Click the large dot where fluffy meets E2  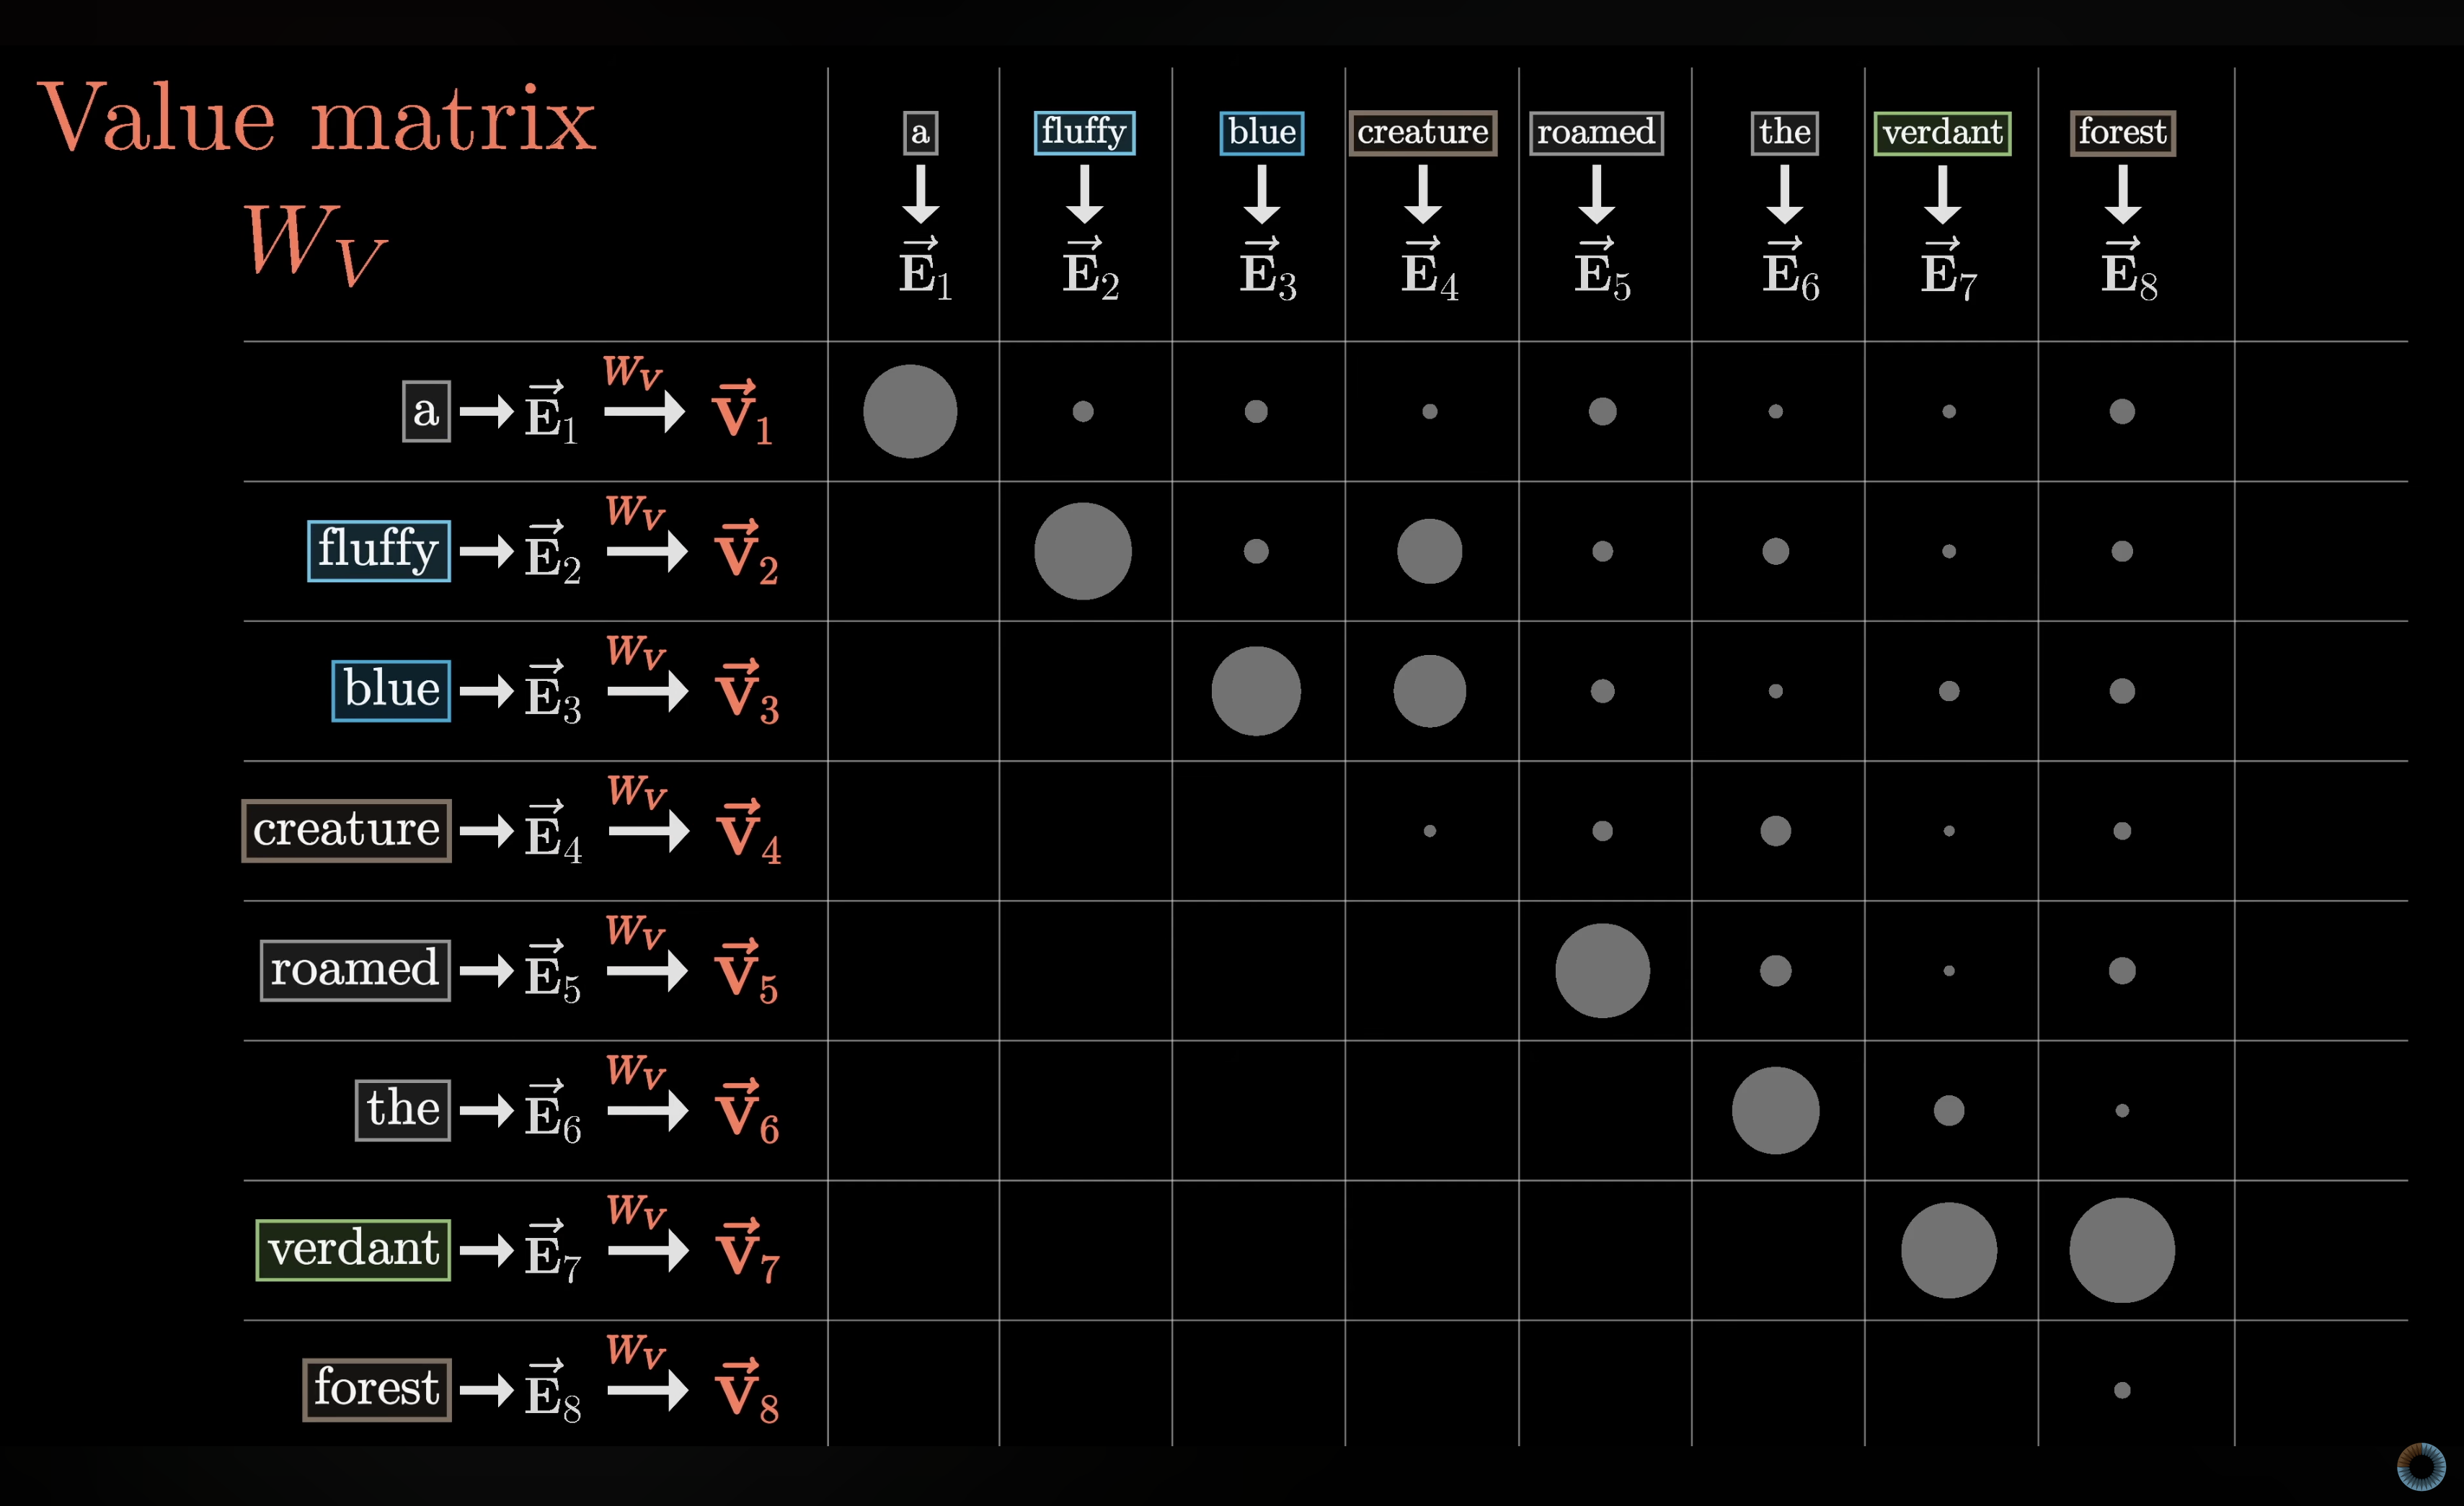[x=1083, y=552]
